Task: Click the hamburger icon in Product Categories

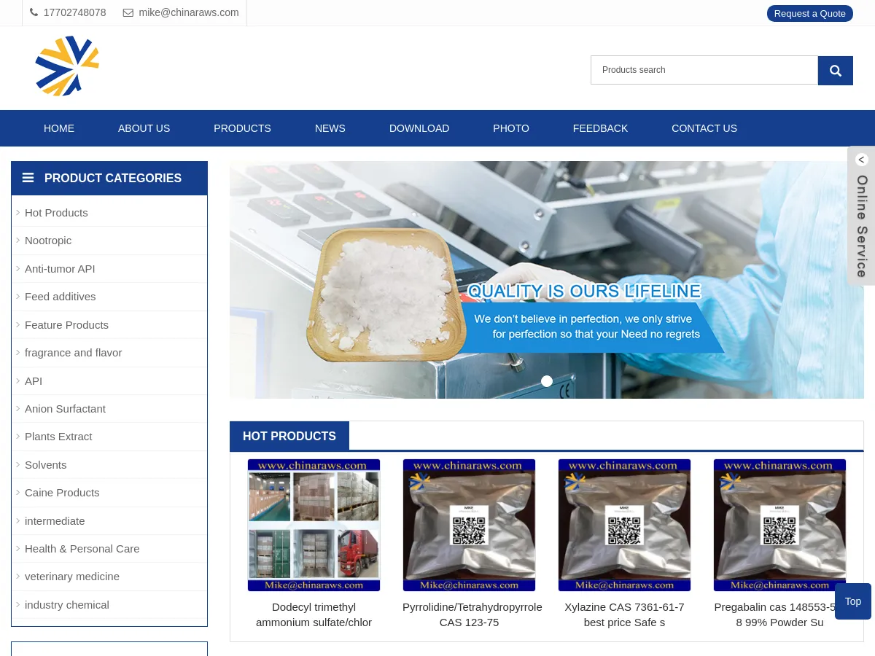Action: pos(28,178)
